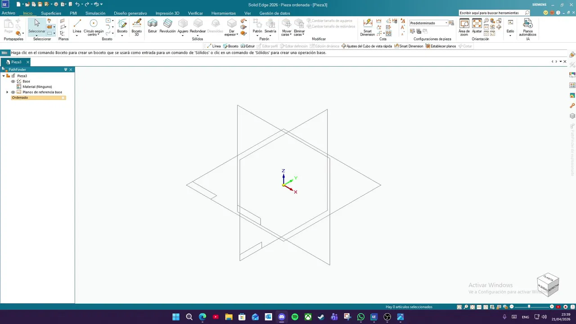The width and height of the screenshot is (576, 324).
Task: Undo last action in title bar
Action: click(77, 4)
